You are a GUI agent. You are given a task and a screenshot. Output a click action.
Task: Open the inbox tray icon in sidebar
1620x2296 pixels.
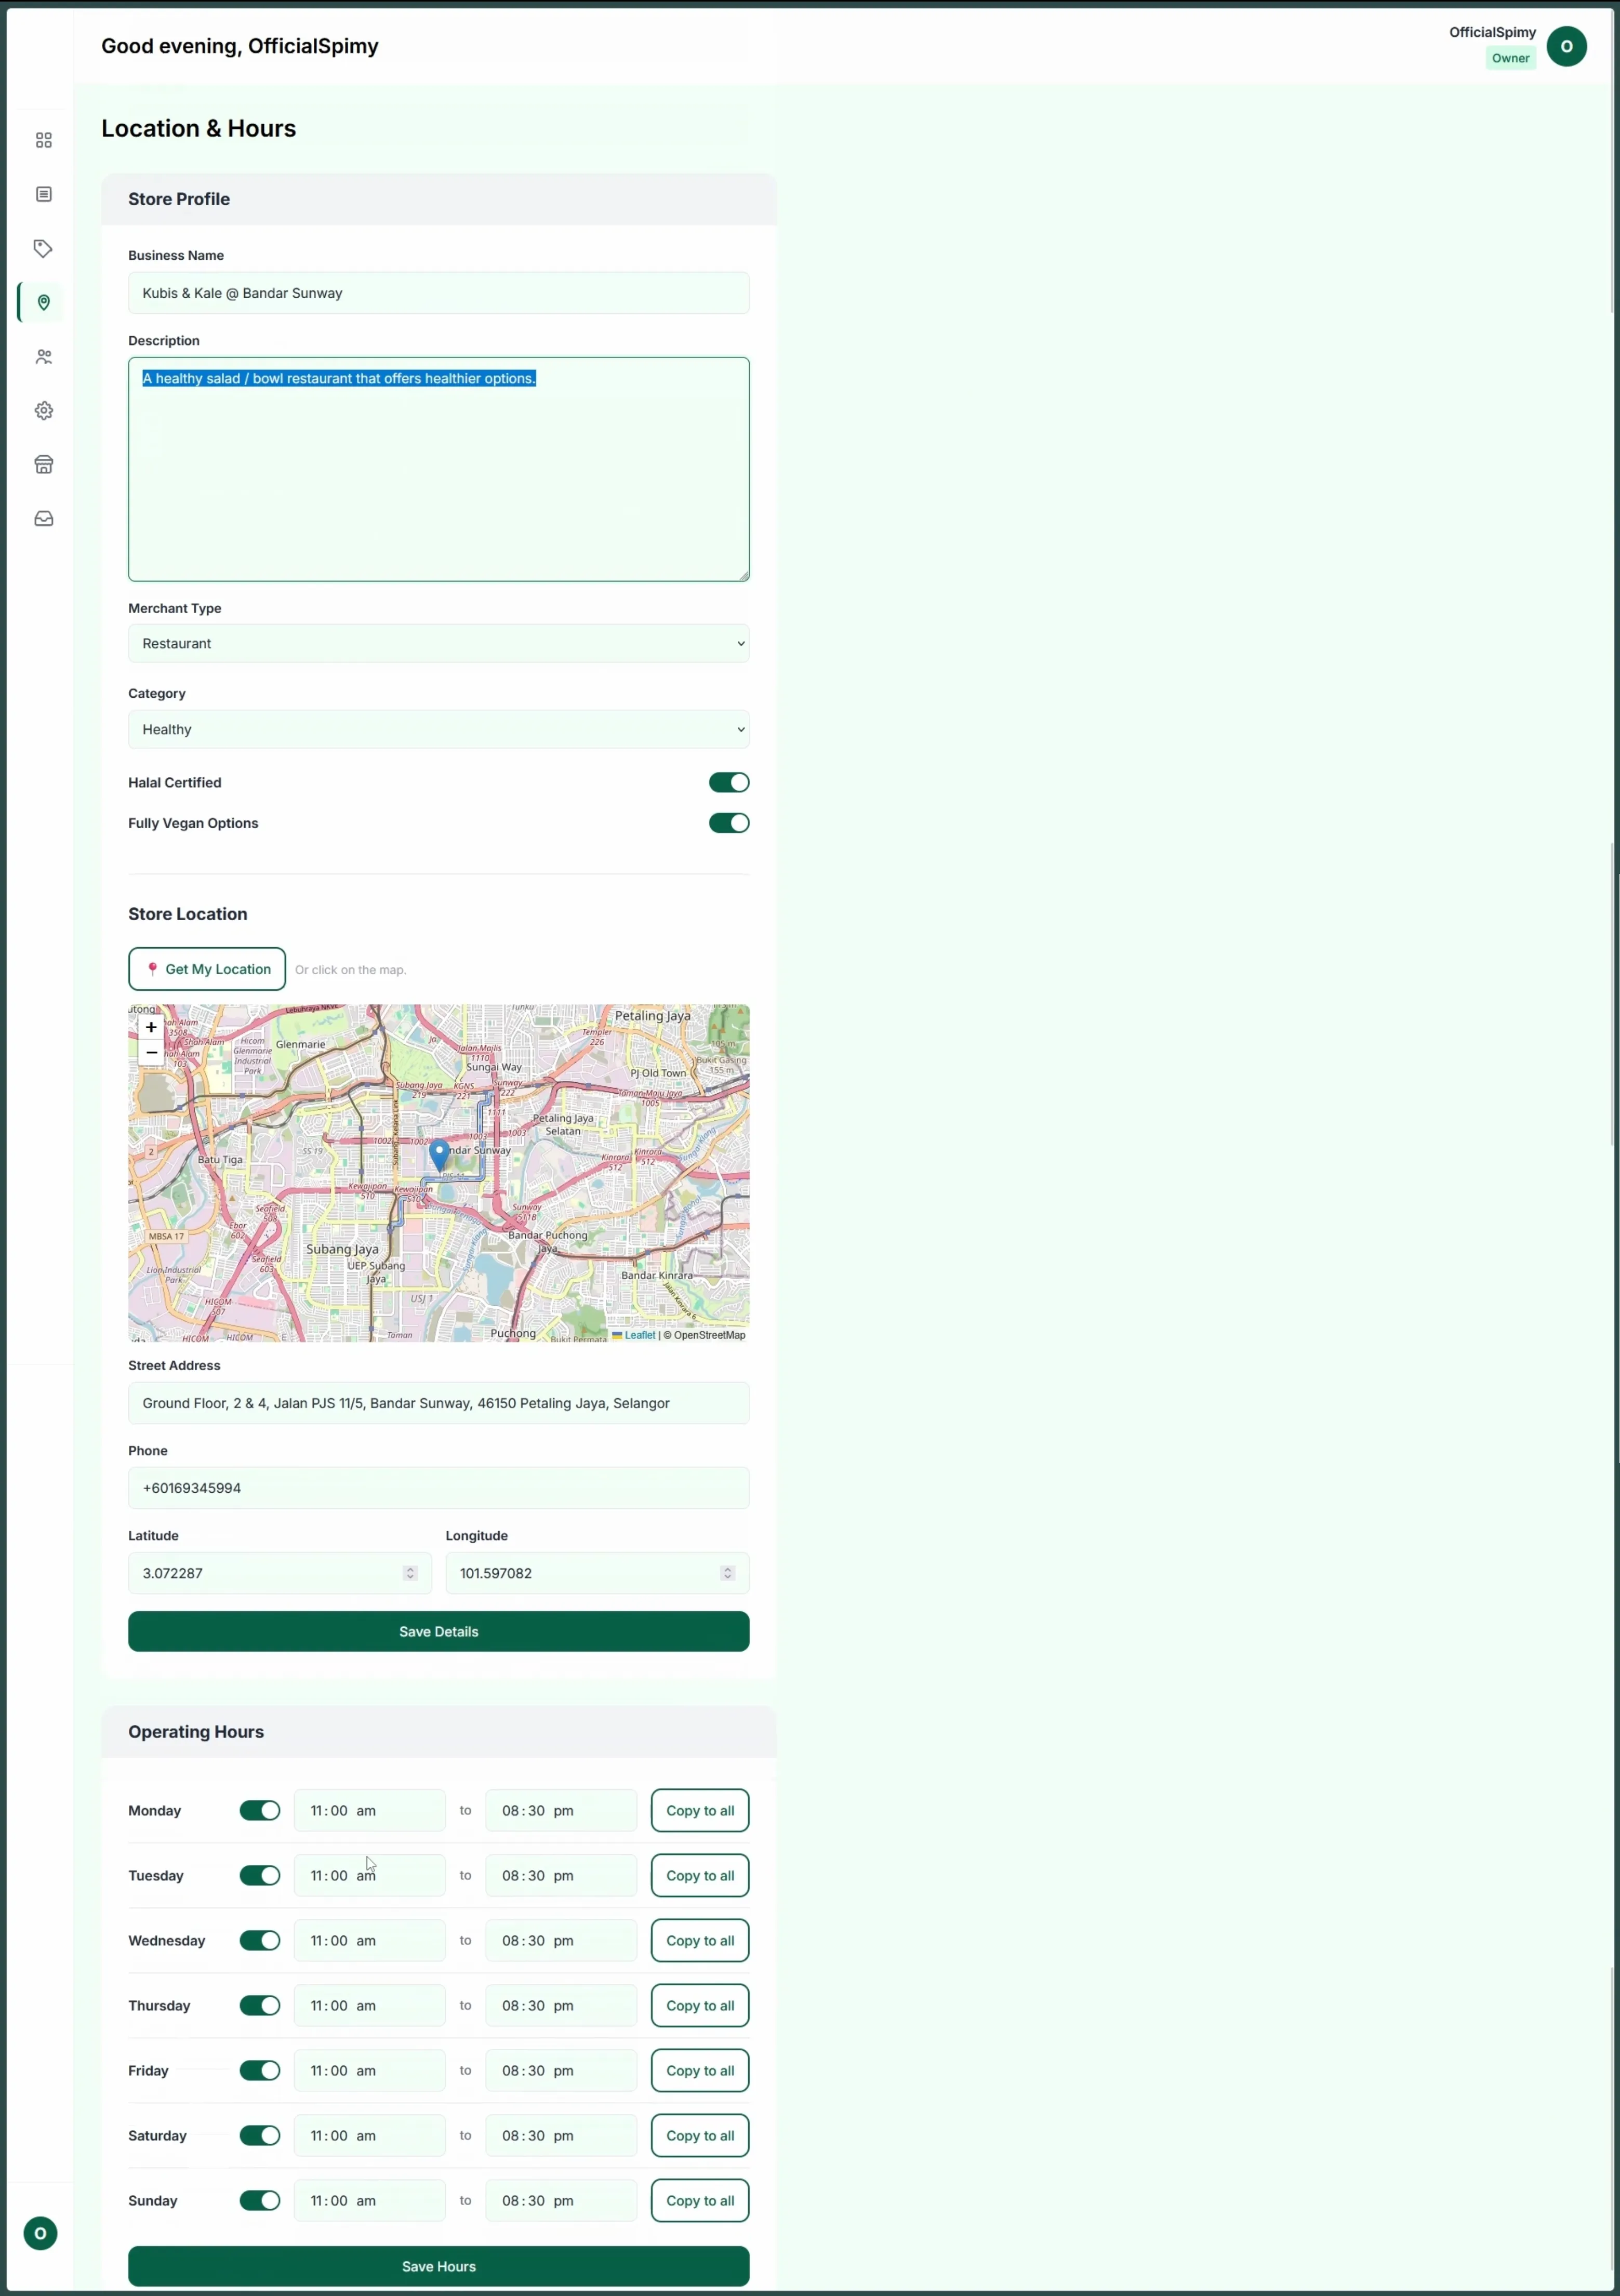(44, 518)
